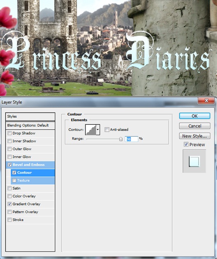Click the Range percentage input field
The height and width of the screenshot is (259, 217).
pos(132,139)
